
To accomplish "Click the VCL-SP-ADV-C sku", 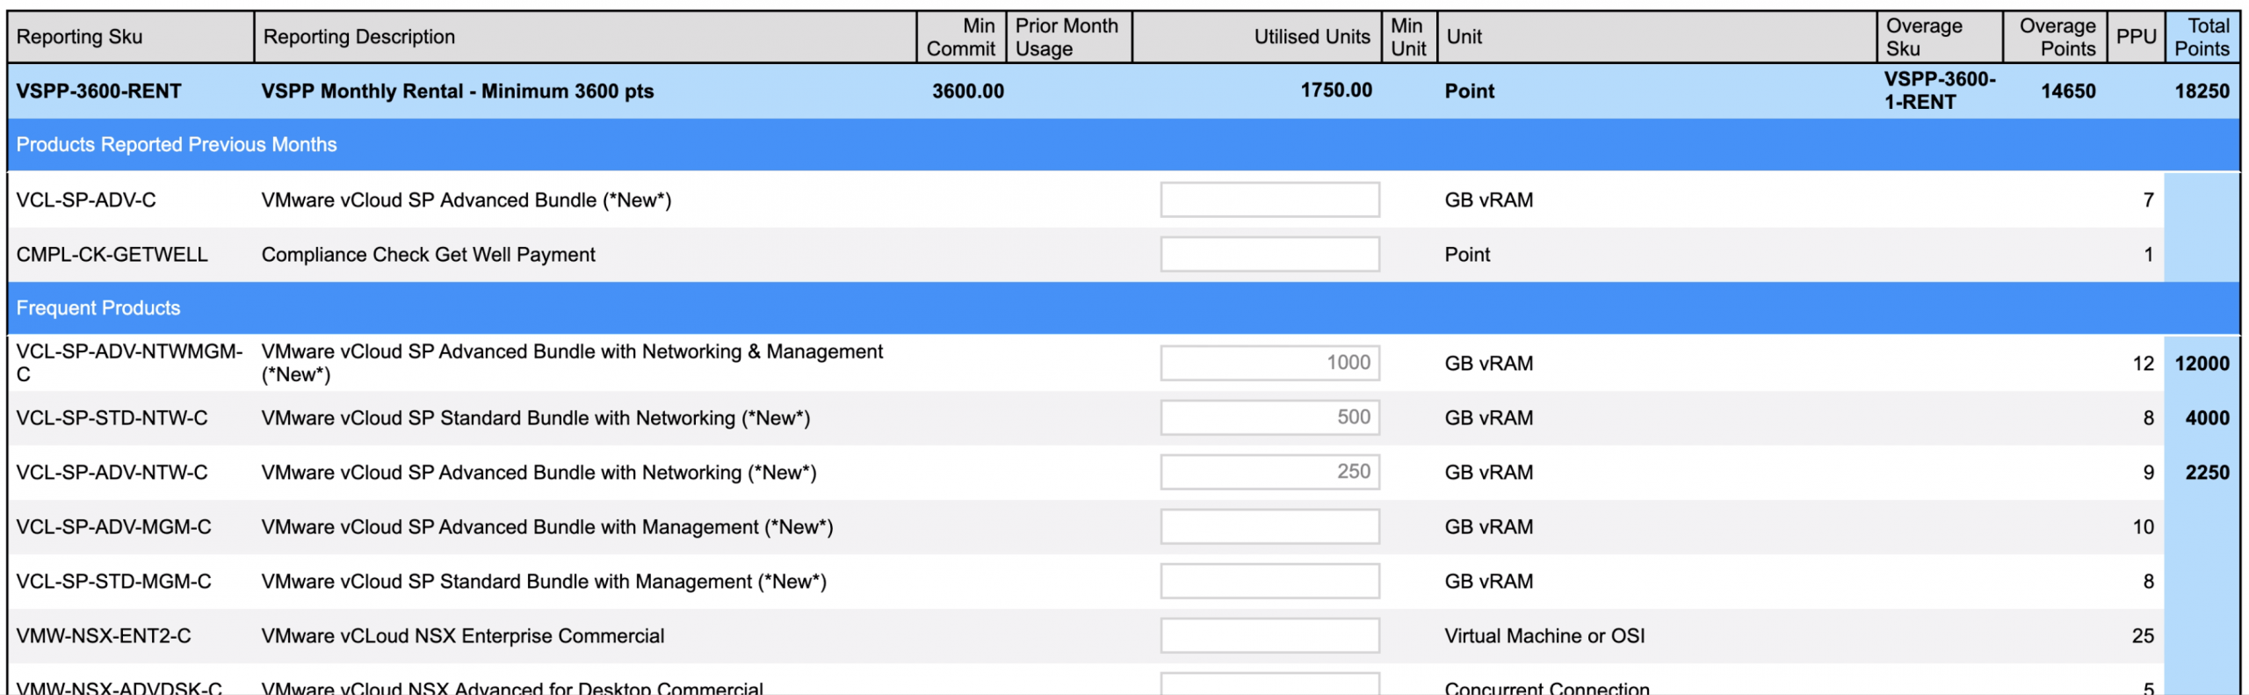I will click(86, 200).
